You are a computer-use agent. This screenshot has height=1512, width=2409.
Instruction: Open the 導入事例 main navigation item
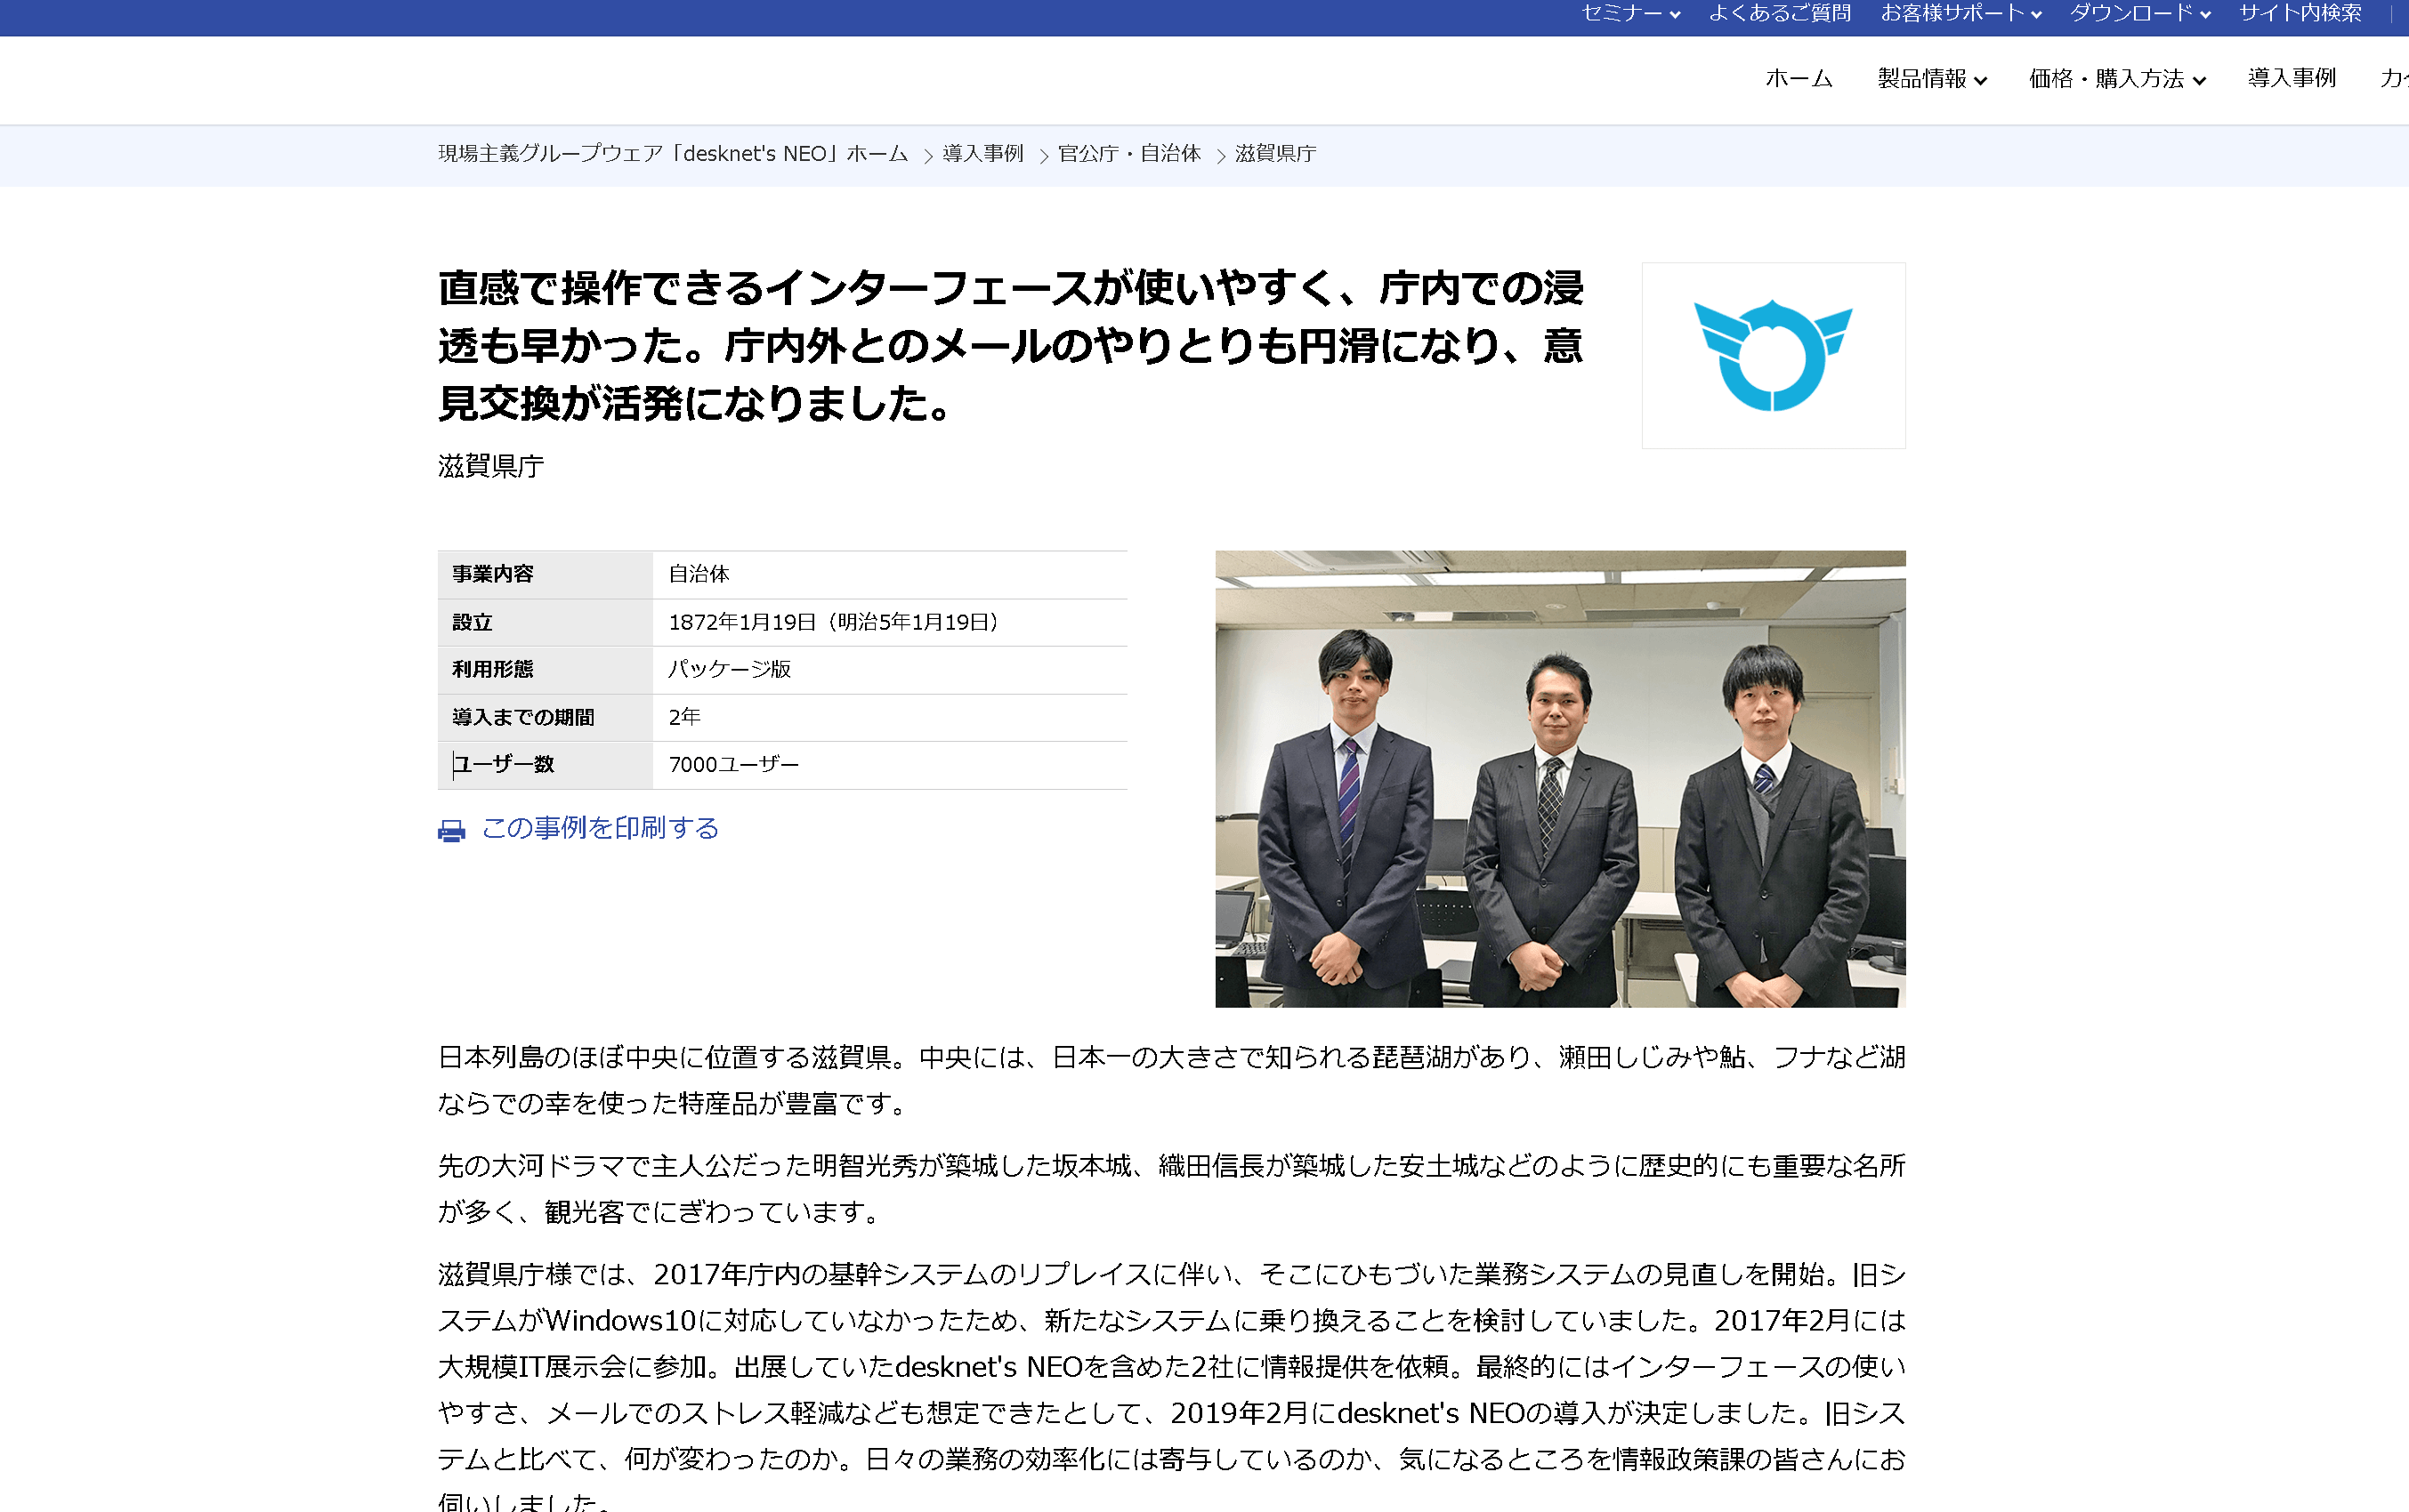coord(2292,78)
